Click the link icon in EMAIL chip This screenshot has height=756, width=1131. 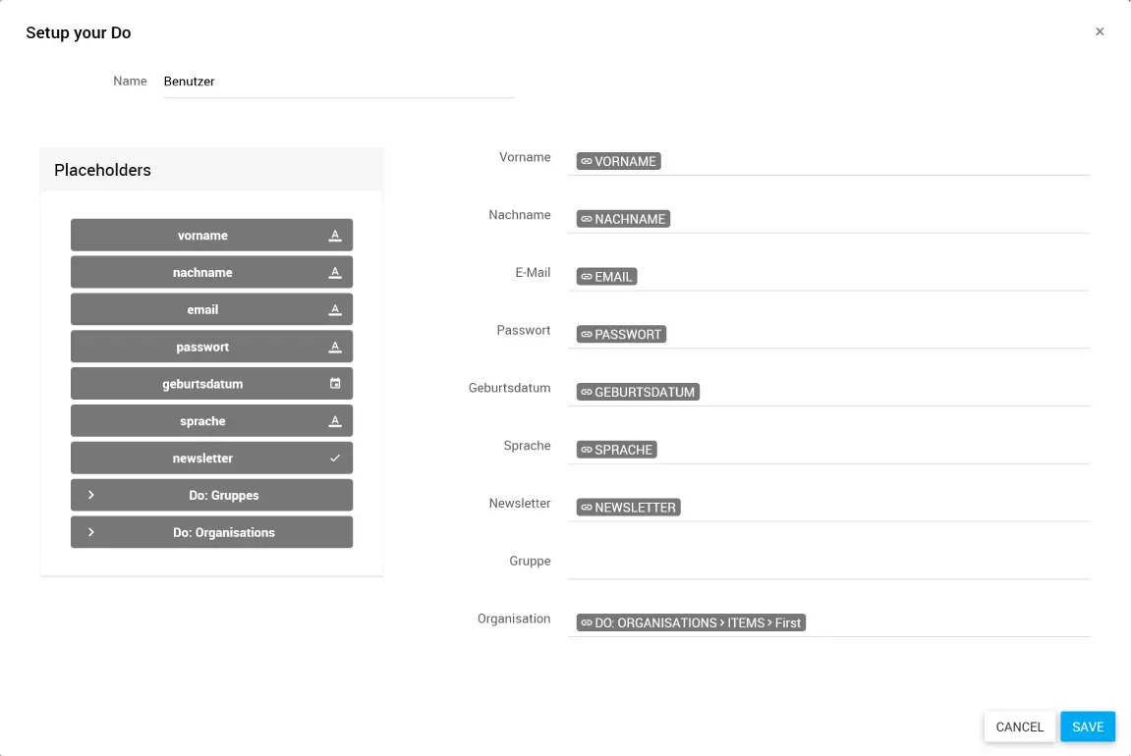coord(587,277)
